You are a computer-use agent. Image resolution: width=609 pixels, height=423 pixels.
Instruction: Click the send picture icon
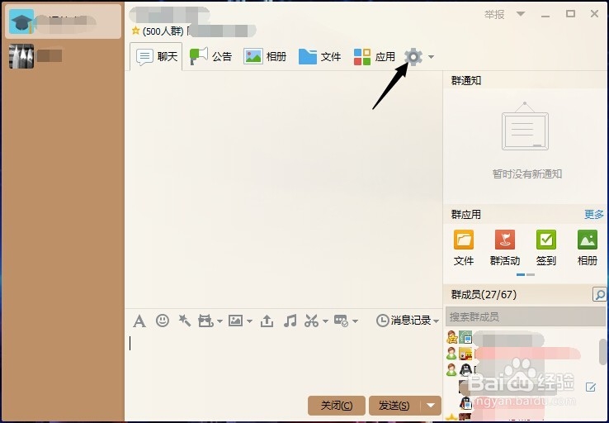[236, 321]
